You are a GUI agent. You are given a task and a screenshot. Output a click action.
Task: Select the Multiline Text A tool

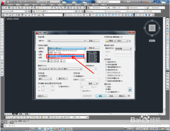coord(2,72)
